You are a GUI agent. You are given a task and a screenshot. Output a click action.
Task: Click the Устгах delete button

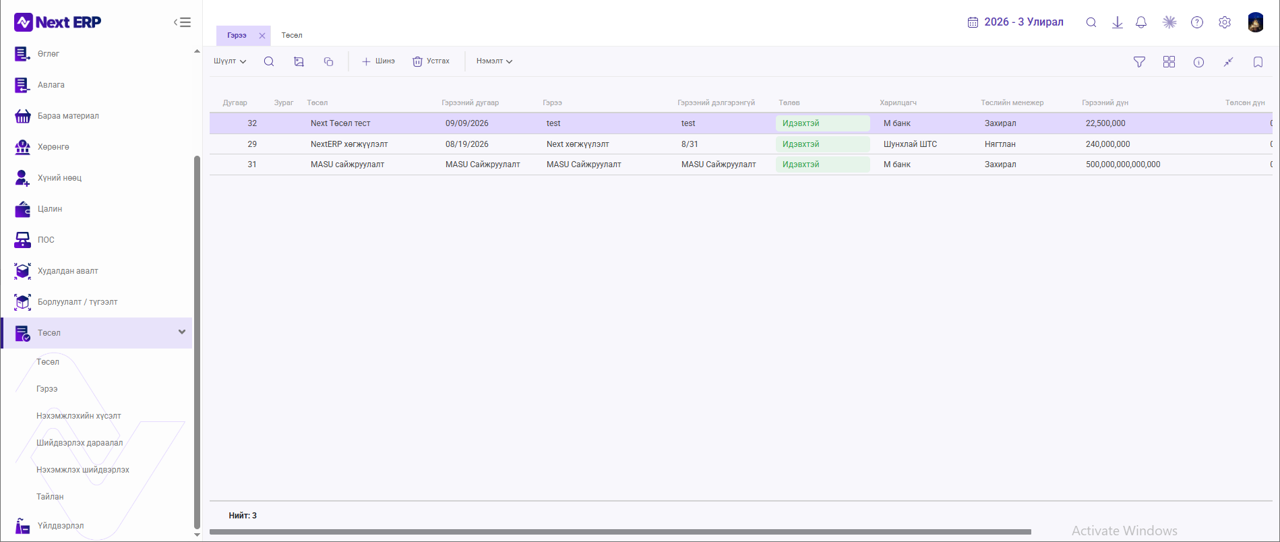431,61
